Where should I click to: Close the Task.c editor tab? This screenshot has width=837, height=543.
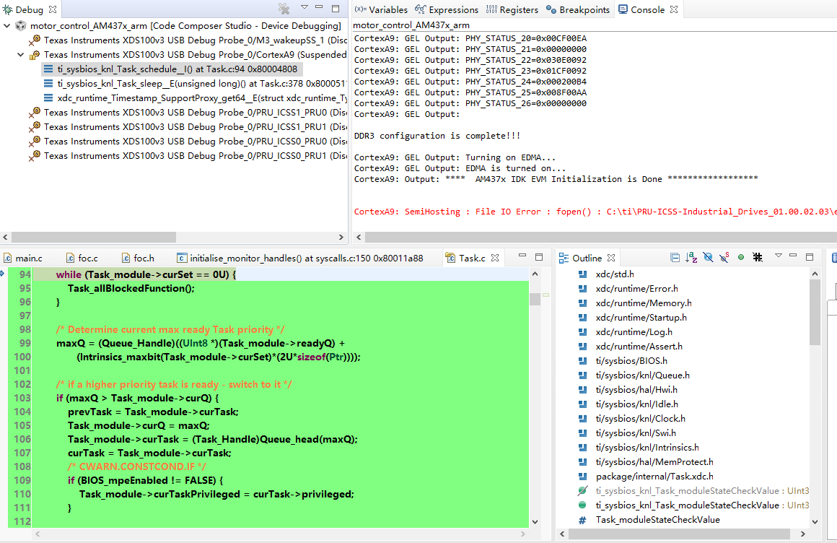(495, 258)
